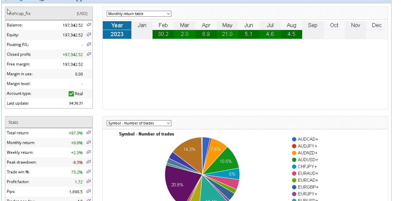Open the Balance chart icon
Screen dimensions: 401x201
[x=89, y=25]
